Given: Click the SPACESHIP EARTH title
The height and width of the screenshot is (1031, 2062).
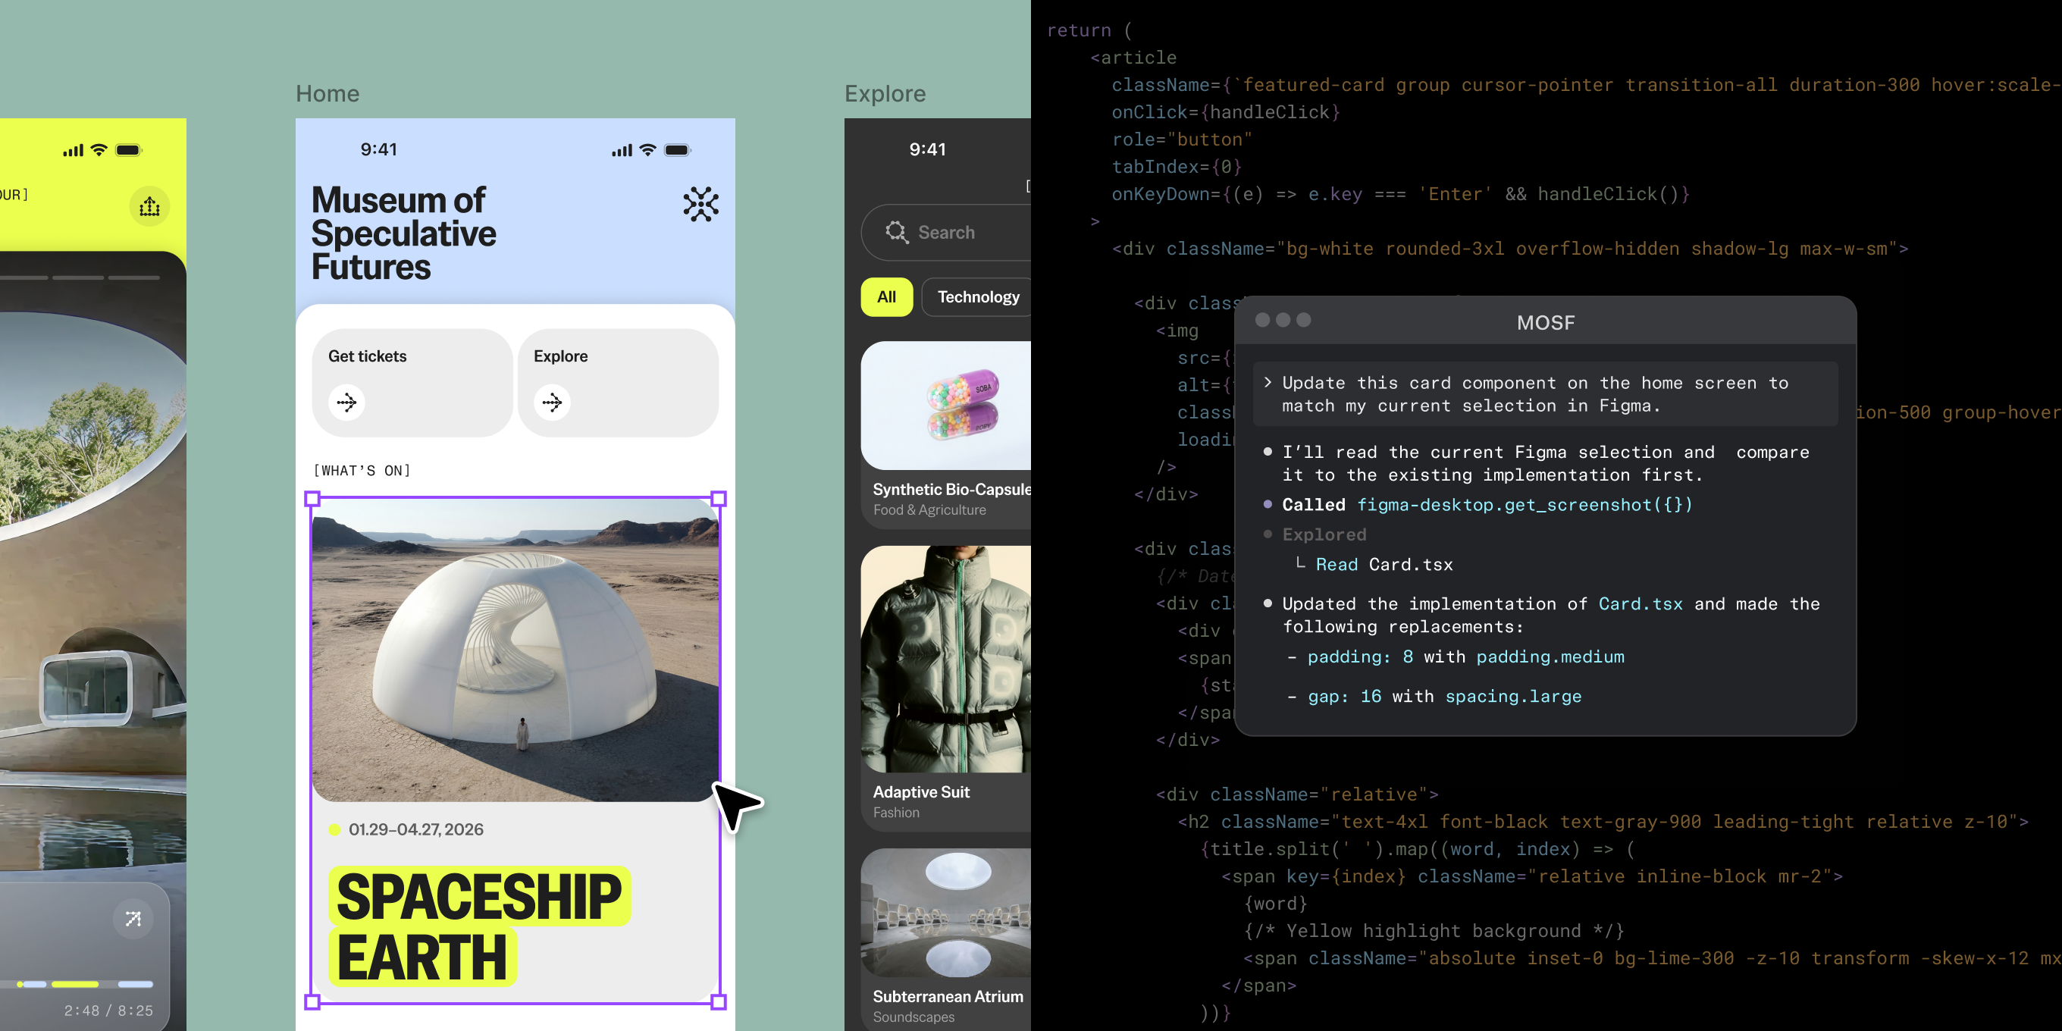Looking at the screenshot, I should point(478,926).
